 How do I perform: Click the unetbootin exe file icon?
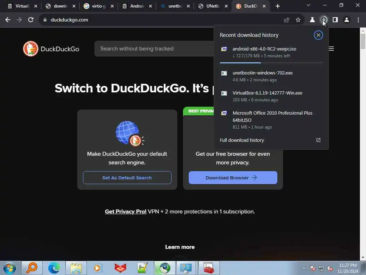224,73
